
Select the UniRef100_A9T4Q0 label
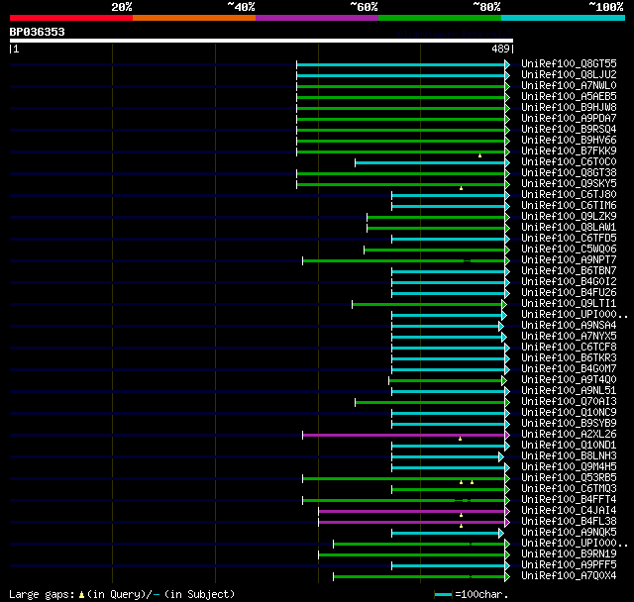click(x=569, y=380)
